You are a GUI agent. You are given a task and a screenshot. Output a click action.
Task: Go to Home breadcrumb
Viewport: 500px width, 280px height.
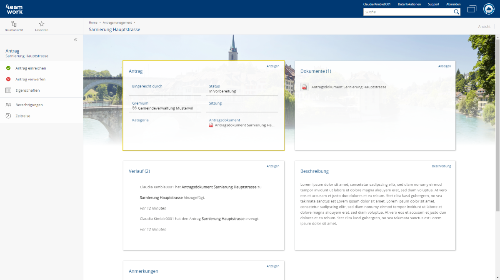[x=93, y=22]
